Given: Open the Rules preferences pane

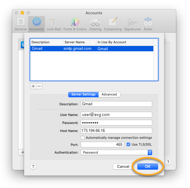Looking at the screenshot, I should point(148,24).
